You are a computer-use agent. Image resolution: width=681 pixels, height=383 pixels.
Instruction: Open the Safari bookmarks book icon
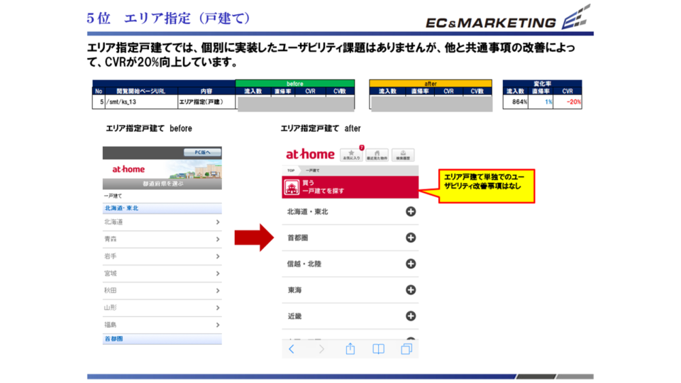[379, 349]
